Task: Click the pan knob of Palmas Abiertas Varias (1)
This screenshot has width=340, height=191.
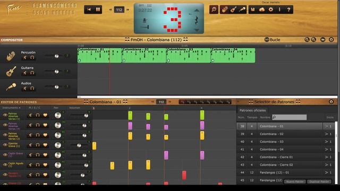Action: point(58,115)
